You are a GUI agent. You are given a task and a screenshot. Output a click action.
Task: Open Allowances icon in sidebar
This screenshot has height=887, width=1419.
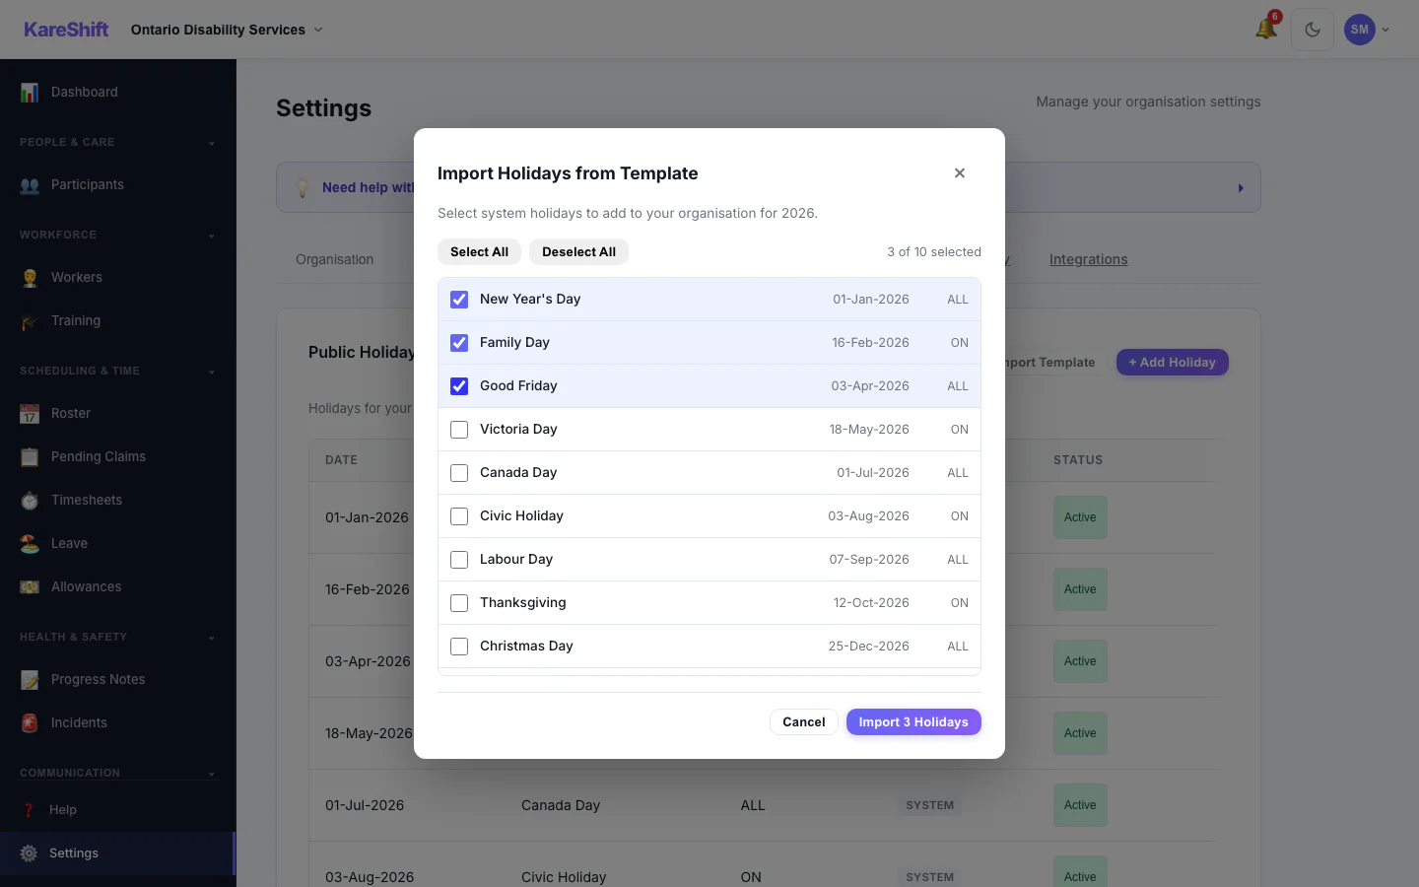point(30,586)
